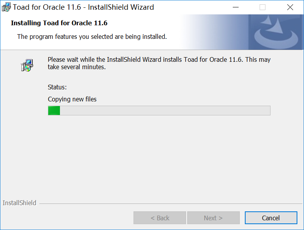
Task: Click the greyed-out maximize button
Action: 262,7
